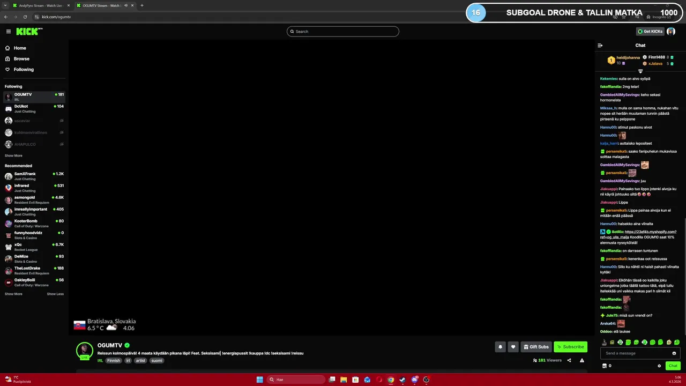Expand the chat leaderboard drop arrow

640,71
